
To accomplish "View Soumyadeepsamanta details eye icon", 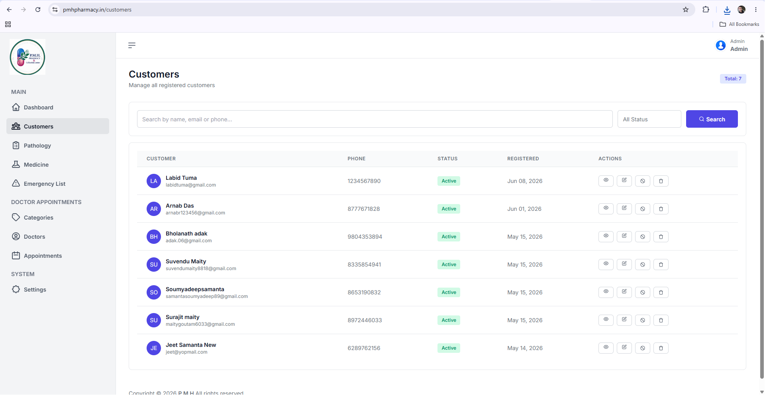I will coord(606,292).
